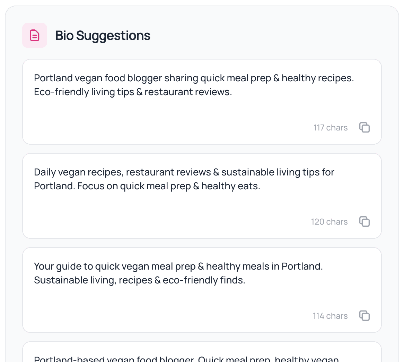Click the 'Focus on quick meal prep' line
This screenshot has height=362, width=404.
pyautogui.click(x=147, y=186)
